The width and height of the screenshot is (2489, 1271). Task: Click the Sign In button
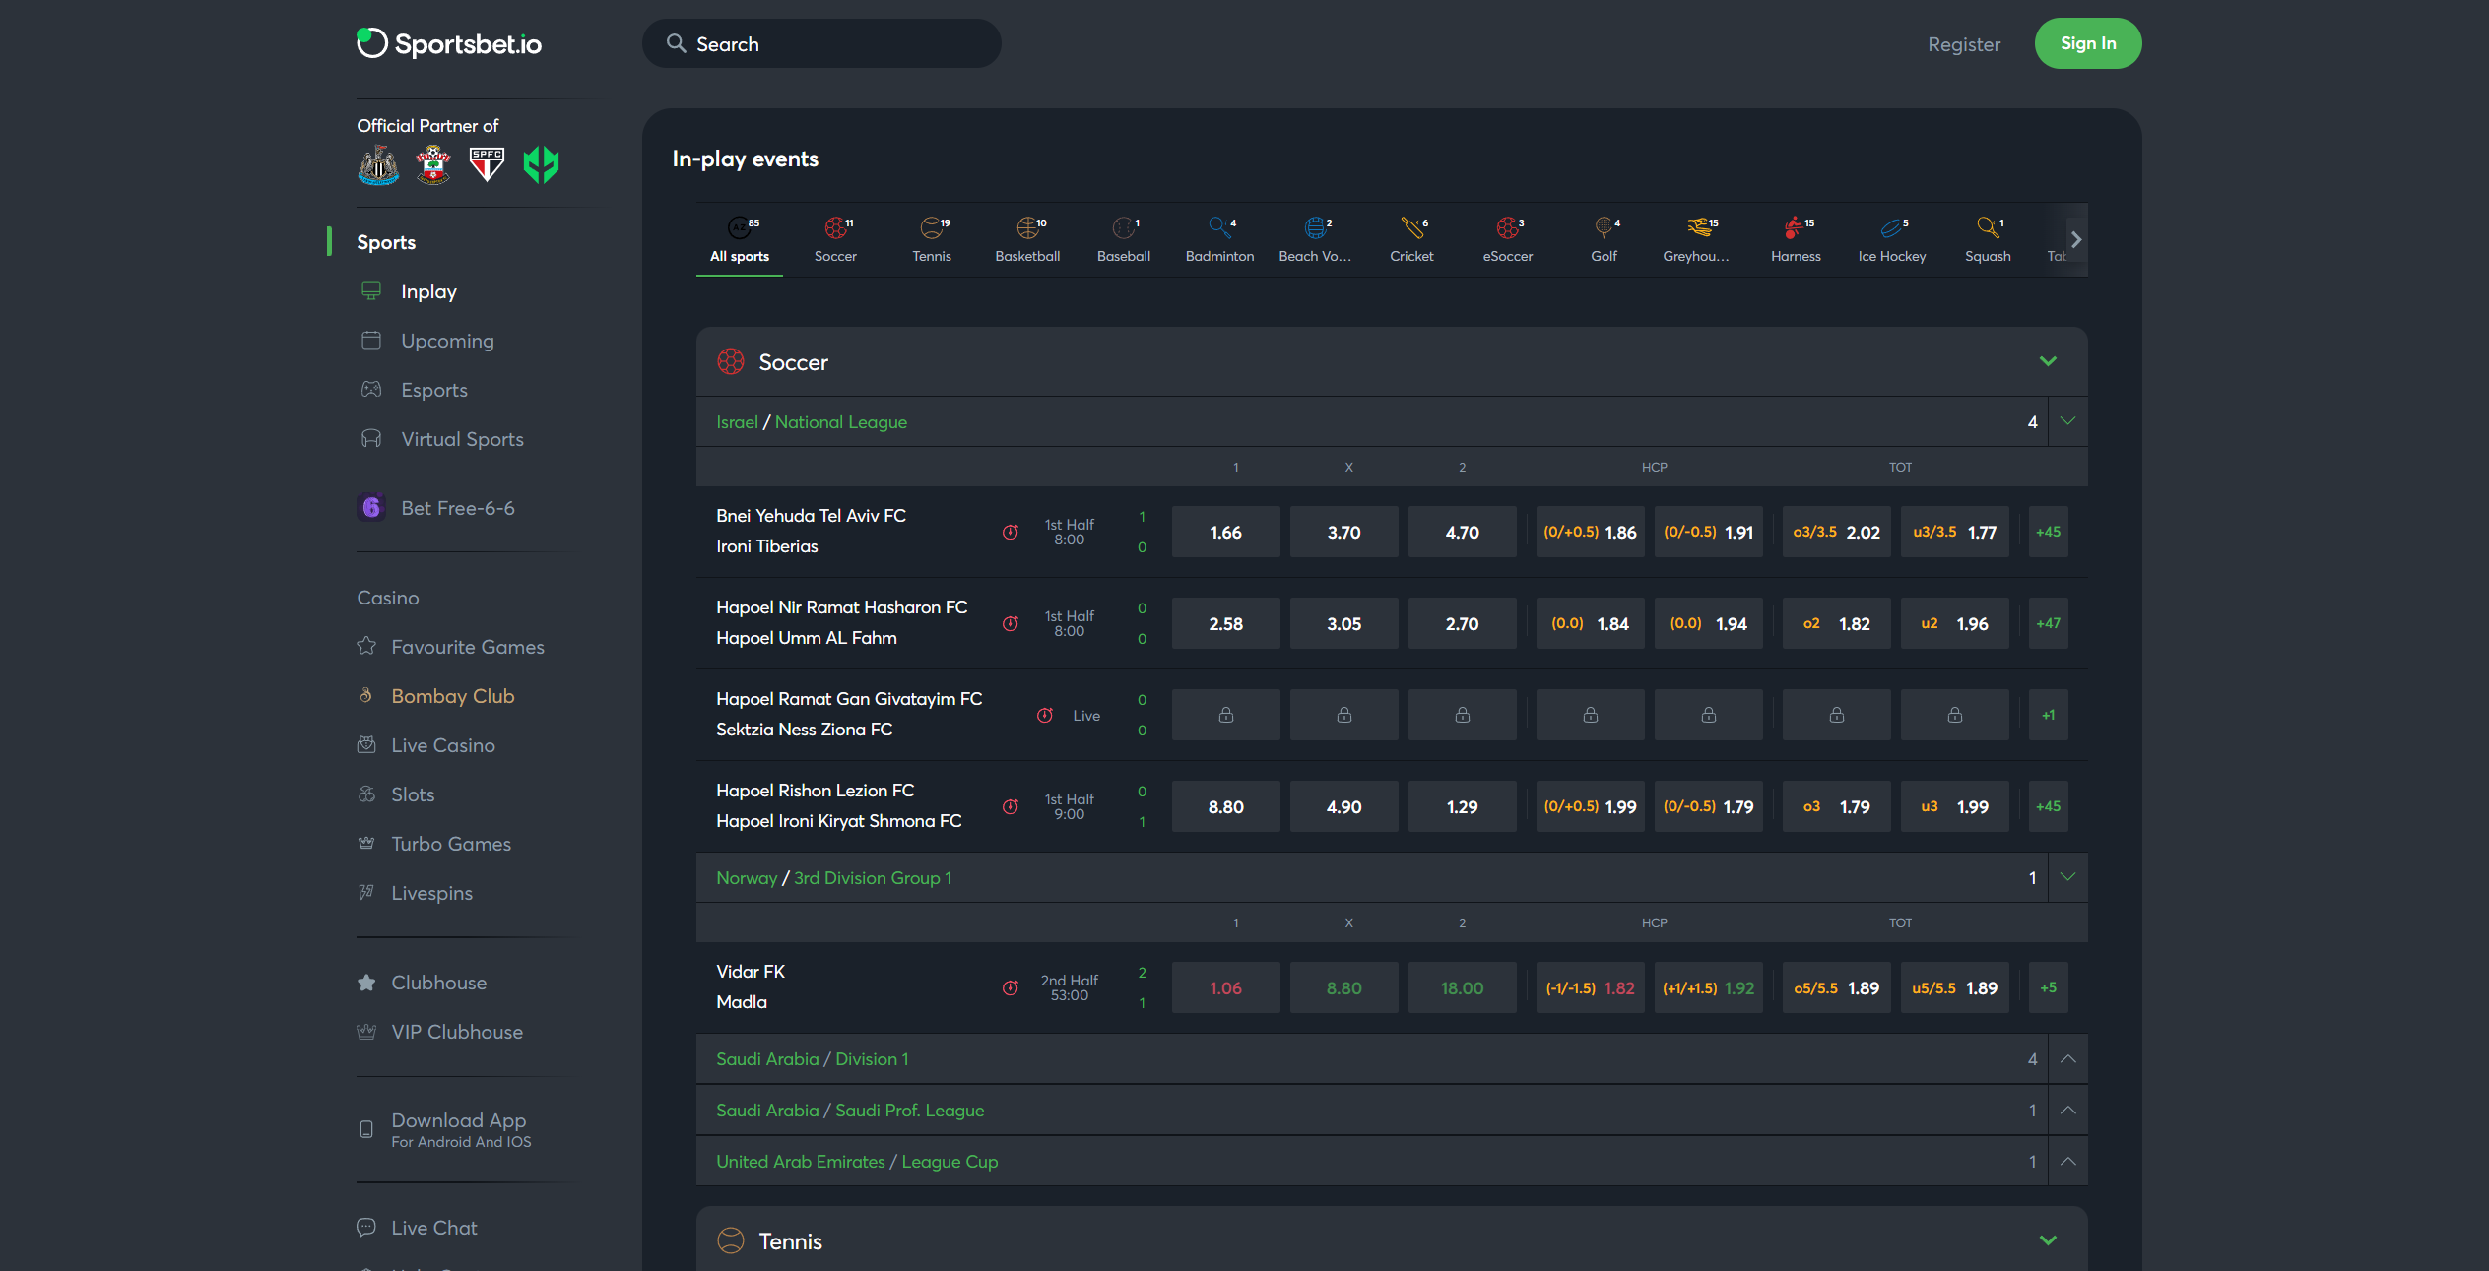point(2088,43)
